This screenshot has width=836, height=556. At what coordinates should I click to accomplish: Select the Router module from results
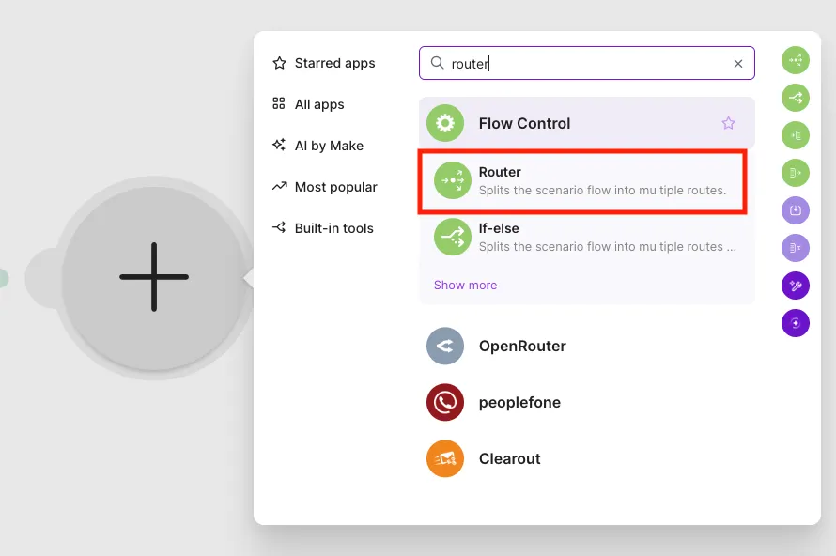click(x=582, y=181)
